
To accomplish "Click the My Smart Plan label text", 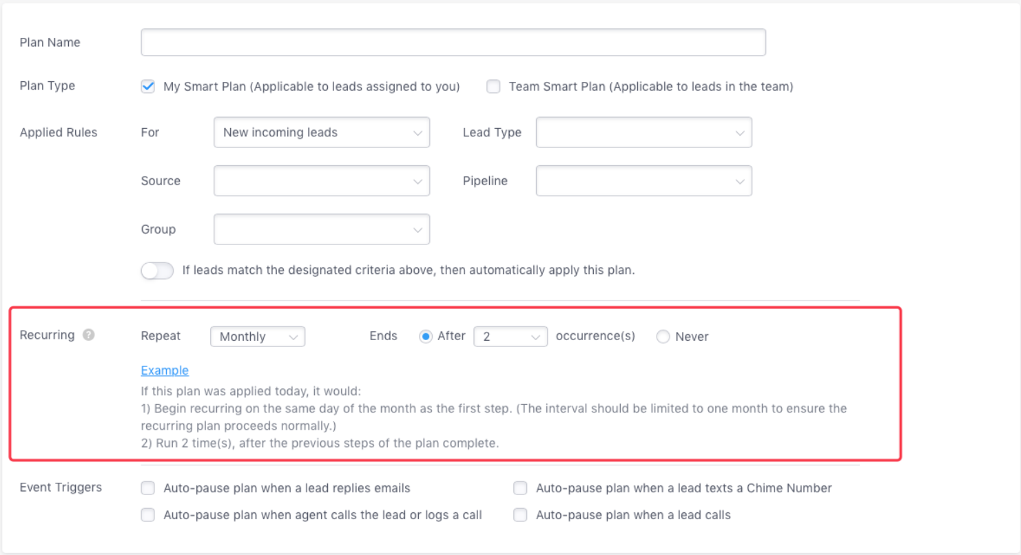I will click(311, 87).
